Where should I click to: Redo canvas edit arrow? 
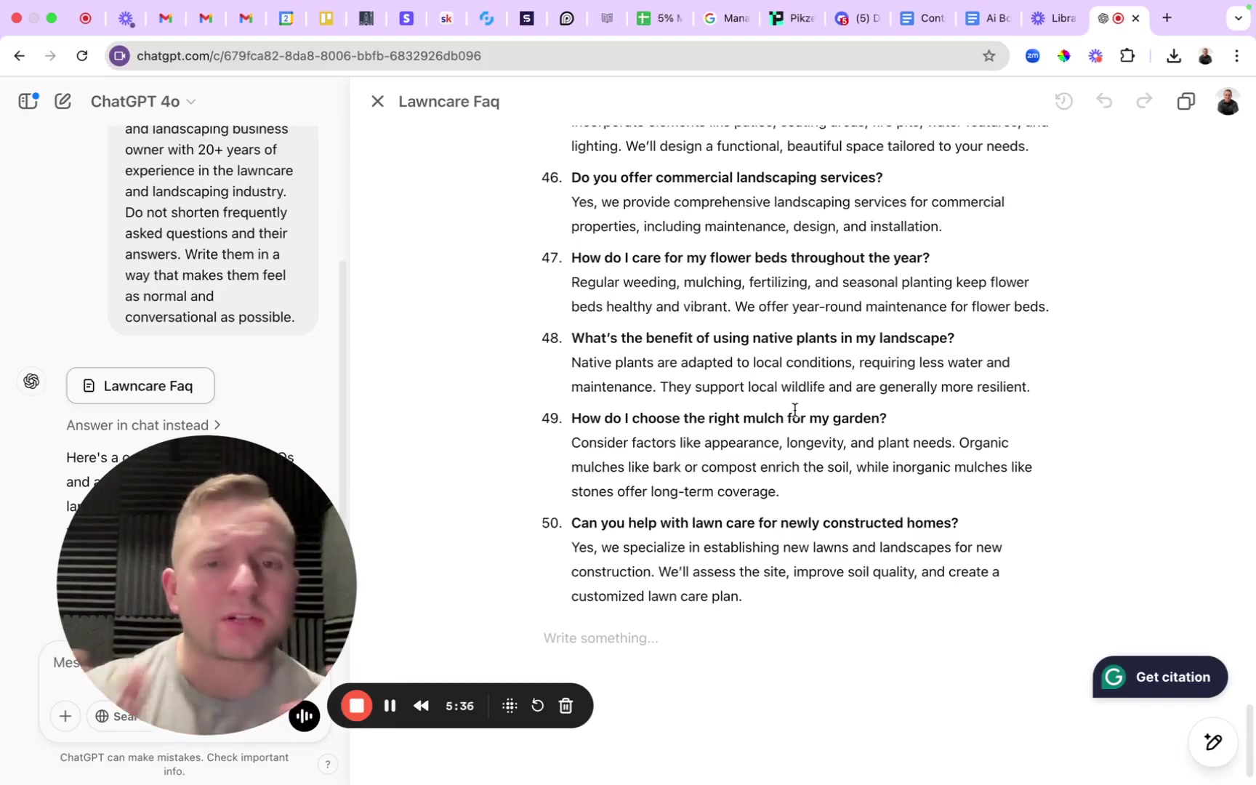1144,101
